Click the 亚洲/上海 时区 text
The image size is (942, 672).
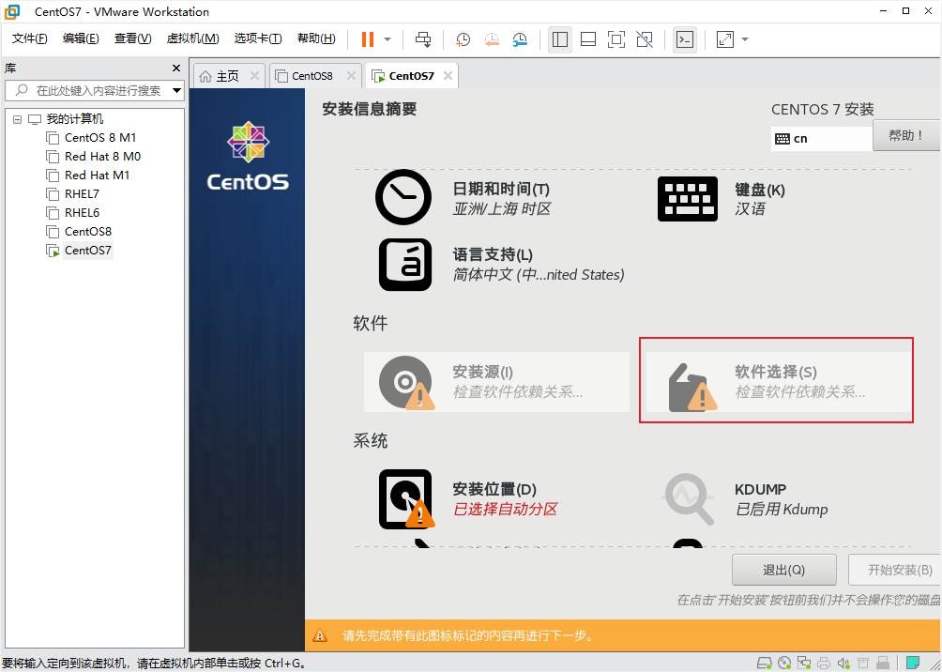click(x=502, y=209)
